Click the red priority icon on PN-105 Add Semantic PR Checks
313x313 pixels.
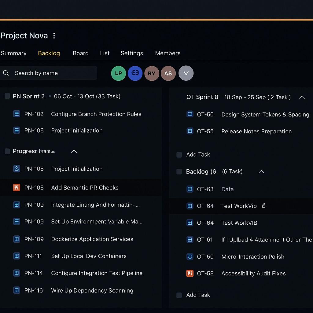(17, 187)
